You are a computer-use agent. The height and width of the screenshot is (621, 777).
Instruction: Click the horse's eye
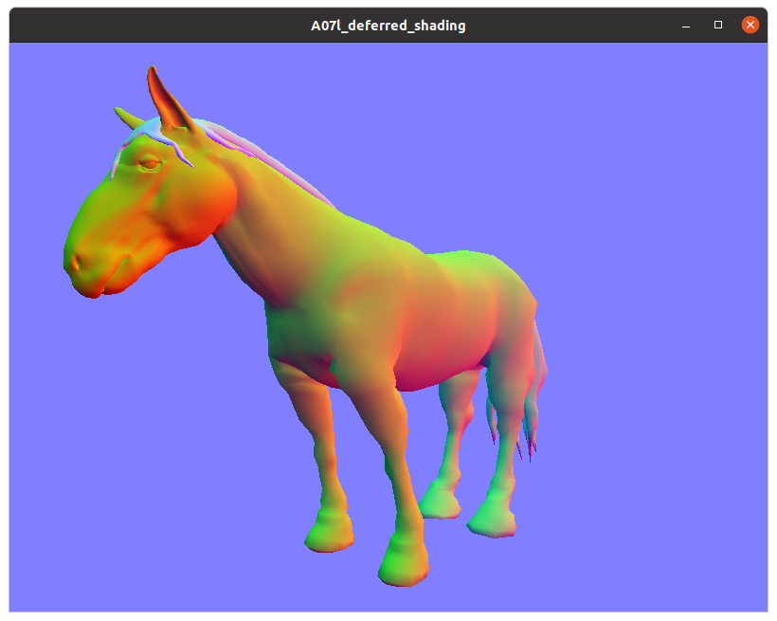click(150, 164)
